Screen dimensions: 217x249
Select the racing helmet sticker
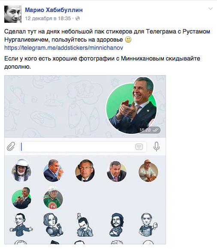point(21,170)
